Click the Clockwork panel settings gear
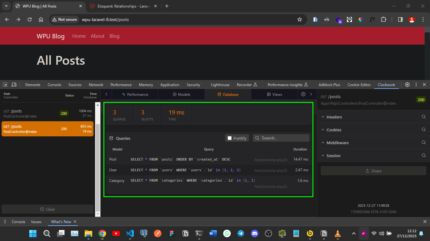Image resolution: width=430 pixels, height=241 pixels. 303,94
